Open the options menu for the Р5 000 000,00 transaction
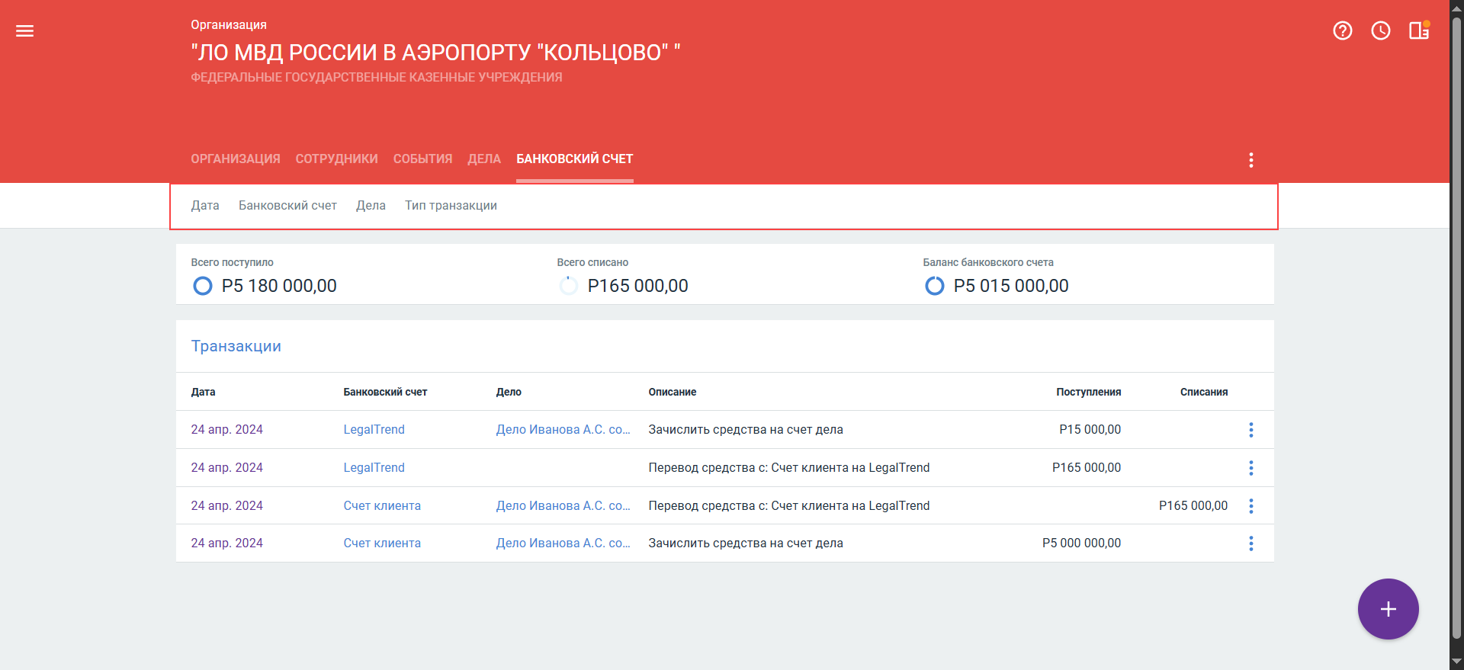 point(1250,543)
